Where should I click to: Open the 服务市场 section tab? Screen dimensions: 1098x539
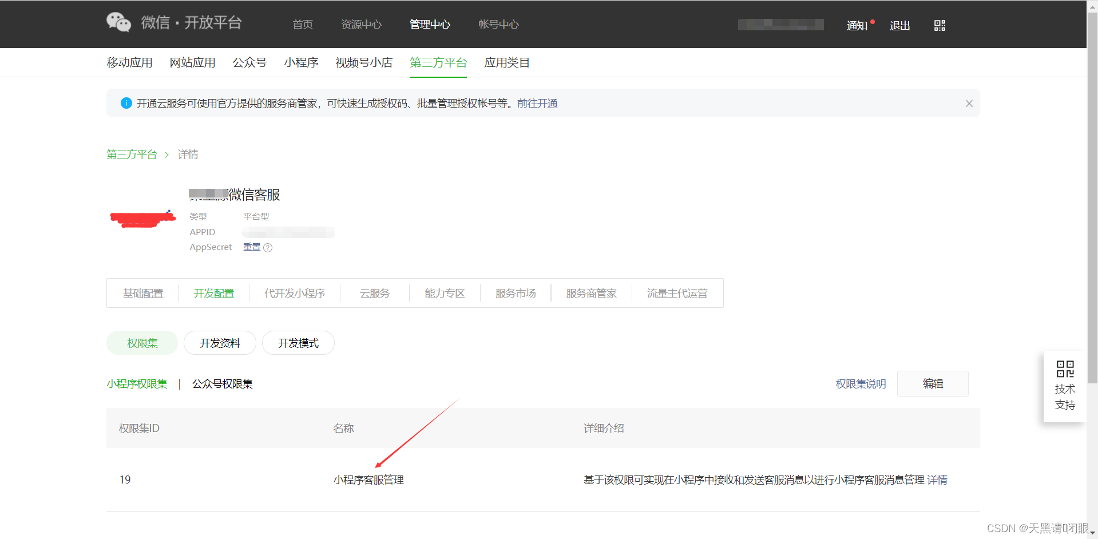(x=516, y=294)
